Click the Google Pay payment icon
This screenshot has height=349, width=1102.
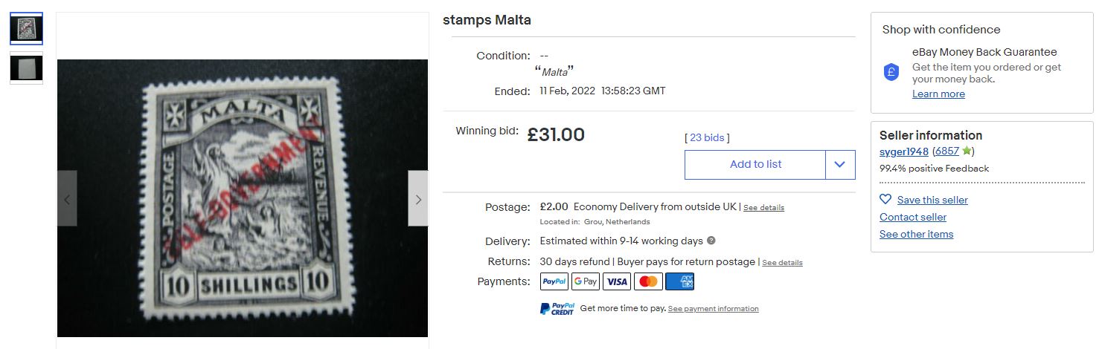[586, 281]
